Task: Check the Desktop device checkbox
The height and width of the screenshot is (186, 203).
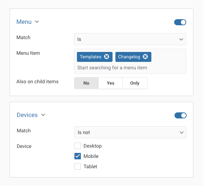Action: coord(78,146)
